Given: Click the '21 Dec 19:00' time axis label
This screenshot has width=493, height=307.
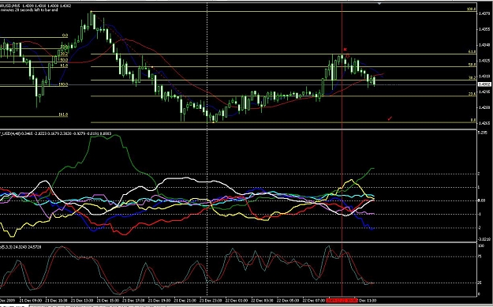Looking at the screenshot, I should point(159,300).
